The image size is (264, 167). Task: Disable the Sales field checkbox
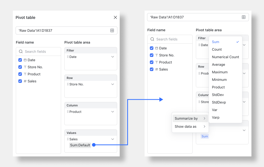[x=20, y=81]
